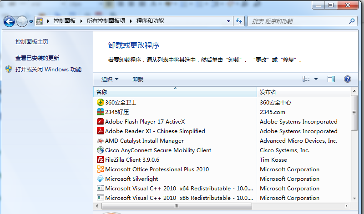Click the 搜索 程序和功能 search box

click(298, 21)
